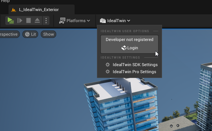Screen dimensions: 212x131
Task: Click the gear icon beside SDK Settings
Action: tap(108, 65)
